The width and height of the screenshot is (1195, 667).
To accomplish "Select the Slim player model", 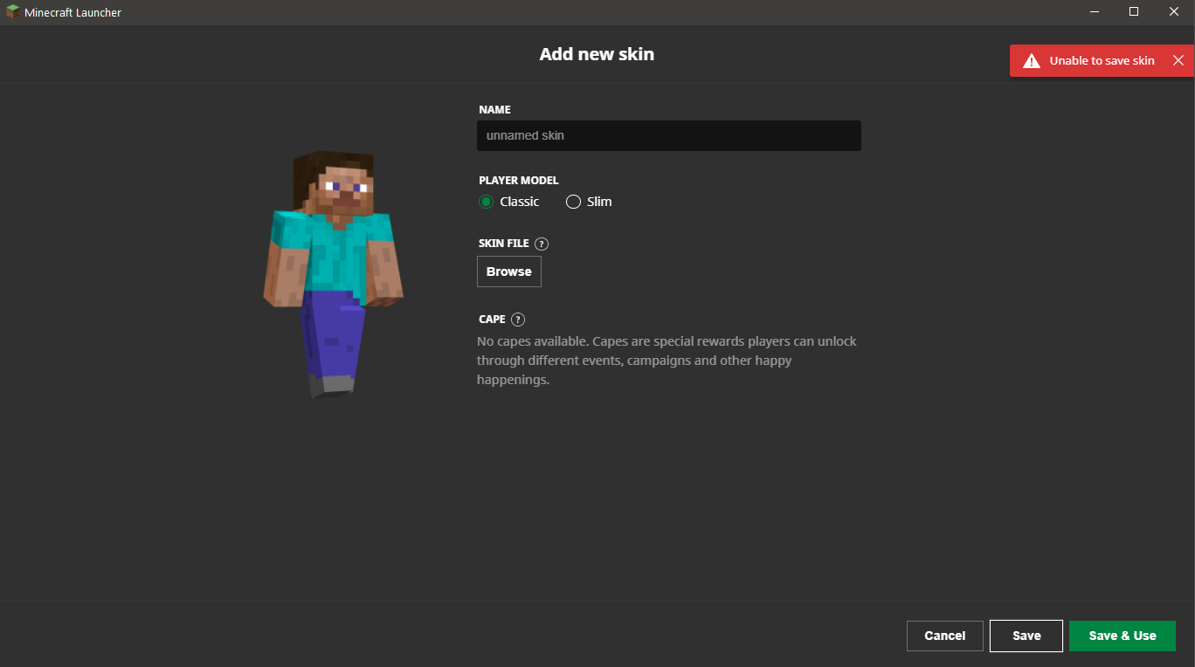I will [x=589, y=202].
